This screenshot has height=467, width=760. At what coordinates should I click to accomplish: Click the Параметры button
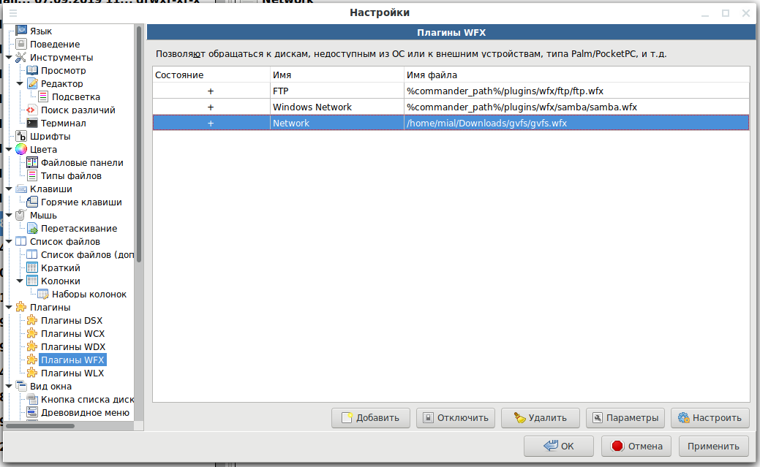pyautogui.click(x=625, y=417)
